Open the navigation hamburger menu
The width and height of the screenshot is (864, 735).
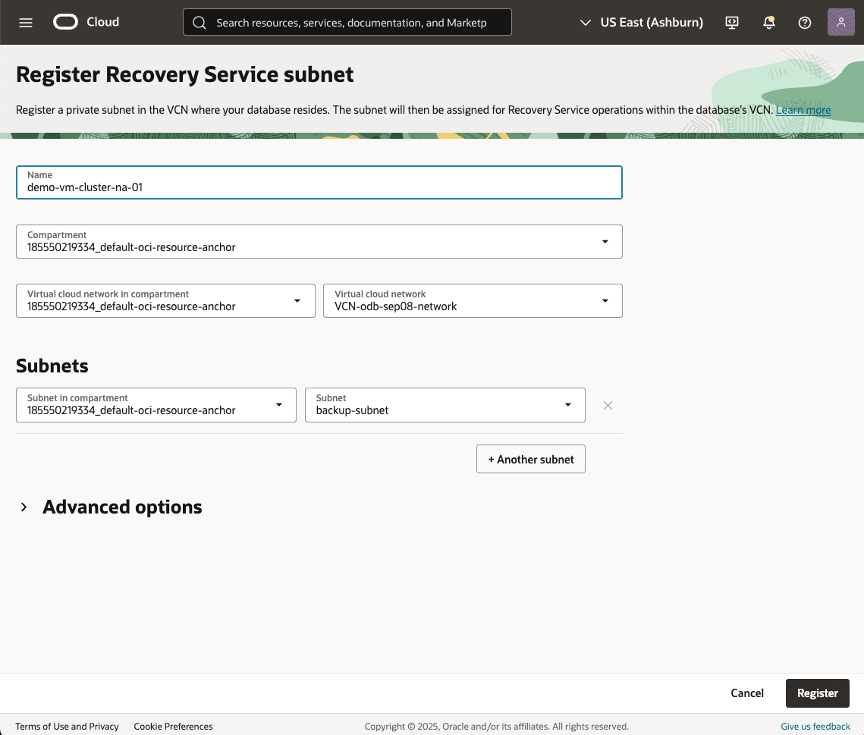(25, 22)
